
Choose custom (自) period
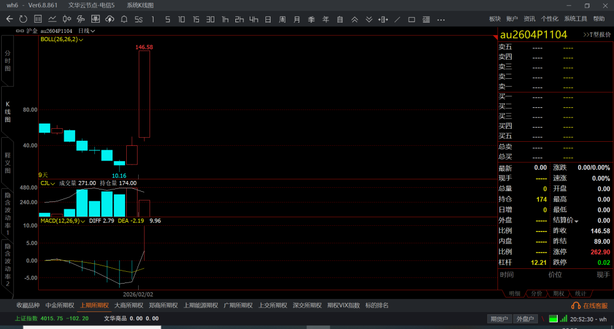(340, 19)
